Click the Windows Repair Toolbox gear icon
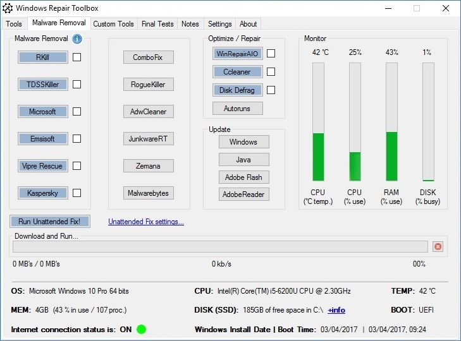 [x=8, y=8]
